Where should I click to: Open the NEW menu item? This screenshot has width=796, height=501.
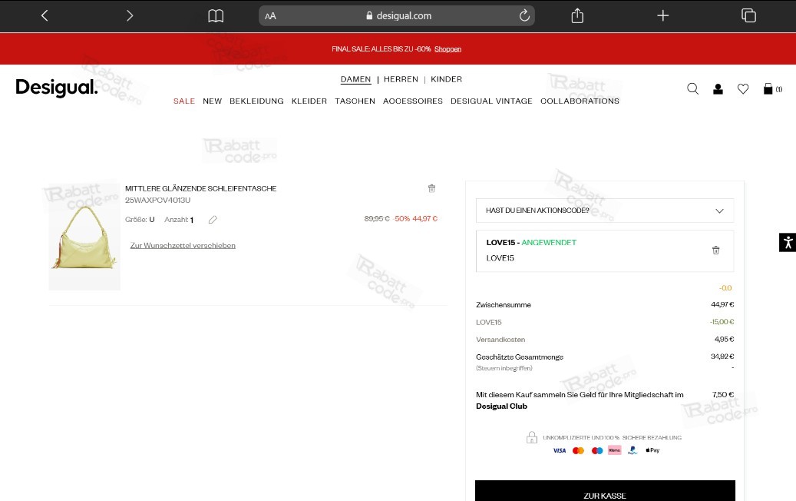coord(212,101)
